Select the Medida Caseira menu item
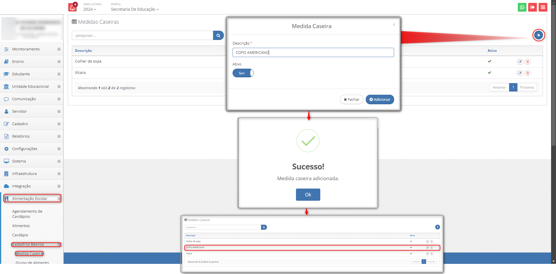This screenshot has height=274, width=556. [29, 254]
